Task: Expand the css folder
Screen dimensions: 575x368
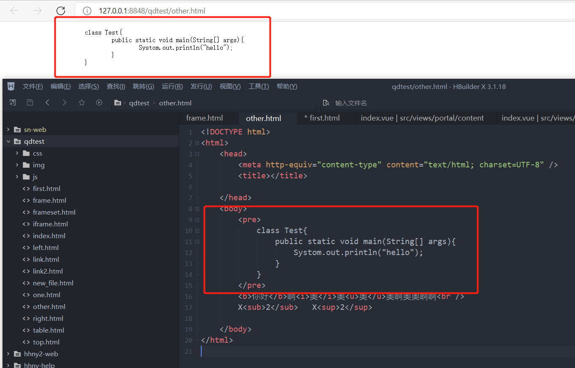Action: pyautogui.click(x=17, y=153)
